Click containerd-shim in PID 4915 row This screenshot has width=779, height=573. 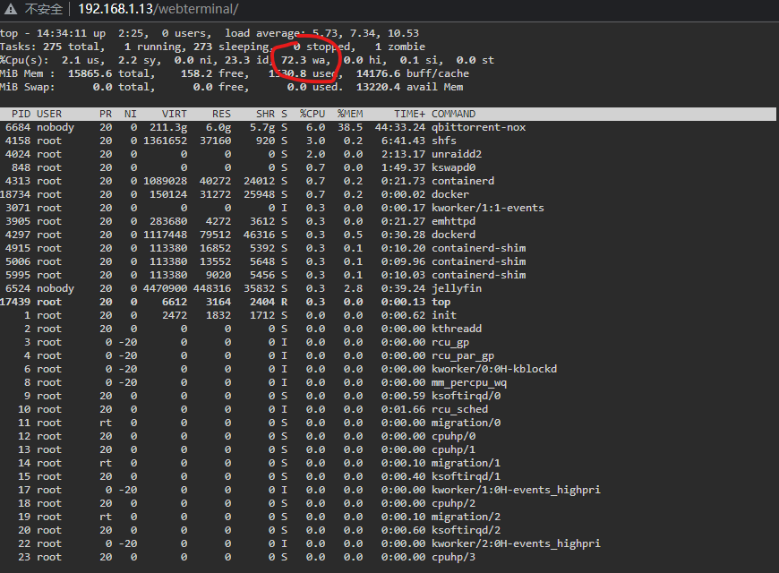pos(478,248)
